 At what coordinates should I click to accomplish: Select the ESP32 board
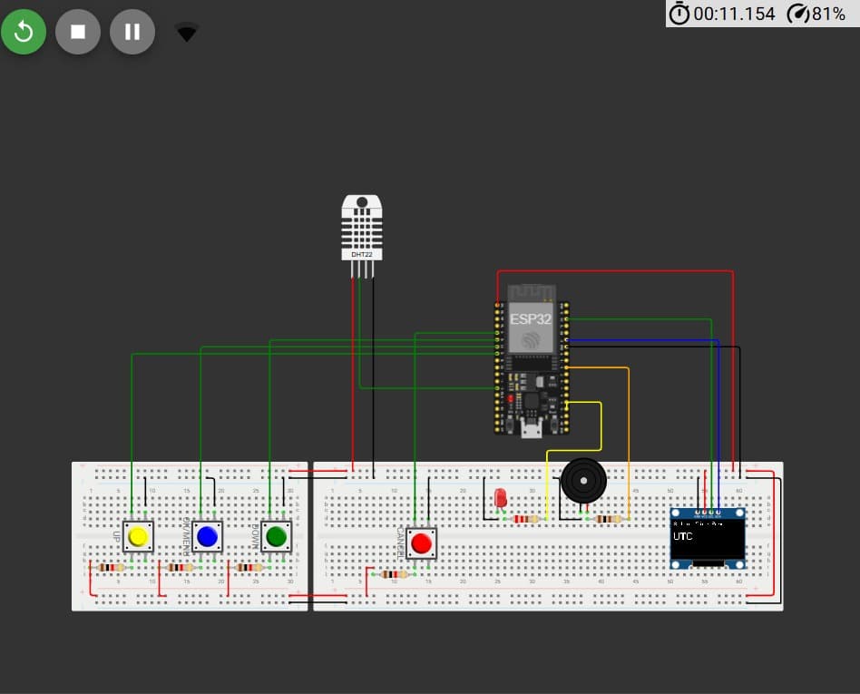(x=531, y=360)
